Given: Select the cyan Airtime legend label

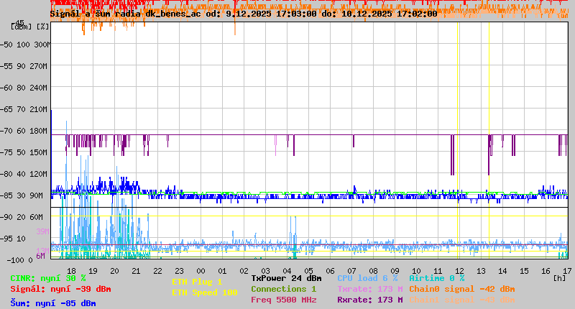Looking at the screenshot, I should [x=436, y=278].
